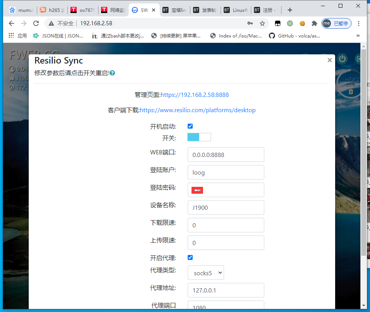Toggle the 开机启动 checkbox
This screenshot has width=370, height=312.
(x=190, y=126)
